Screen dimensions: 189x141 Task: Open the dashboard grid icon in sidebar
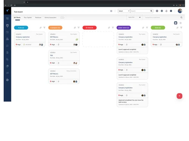[8, 18]
